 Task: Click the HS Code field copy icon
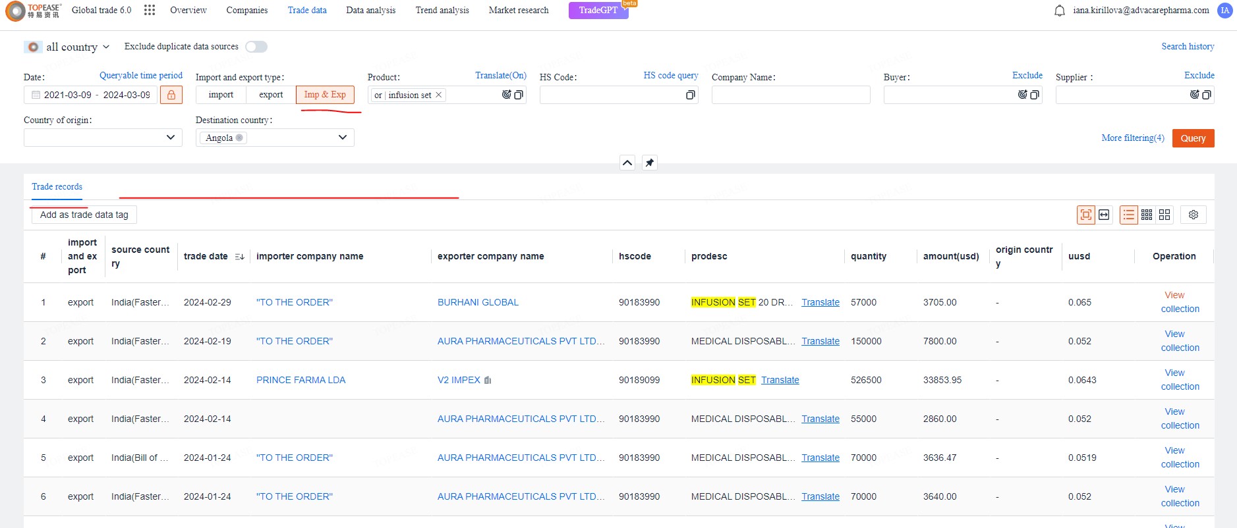coord(690,95)
